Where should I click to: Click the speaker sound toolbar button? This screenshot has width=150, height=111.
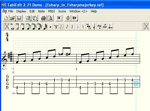point(68,18)
